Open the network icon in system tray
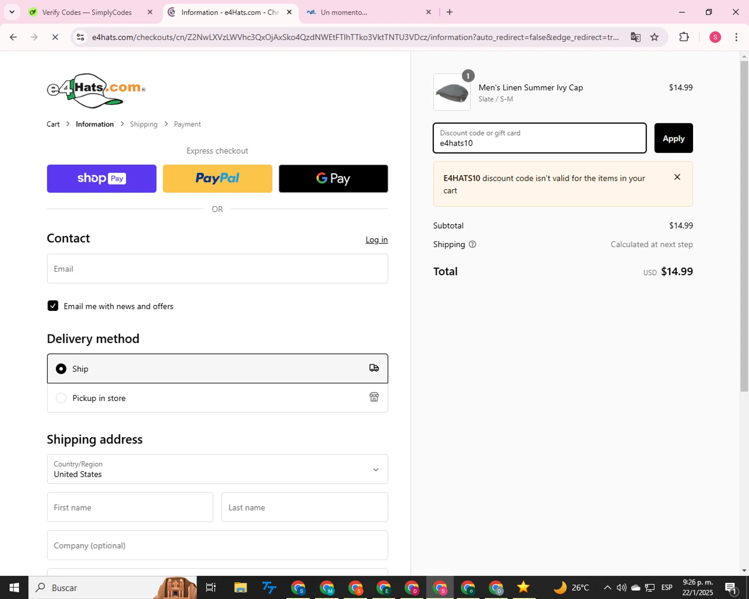 click(x=650, y=588)
